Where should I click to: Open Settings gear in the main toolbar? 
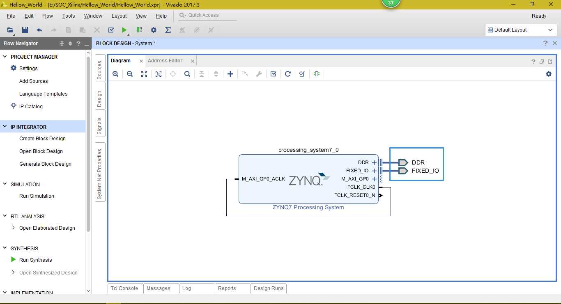154,30
